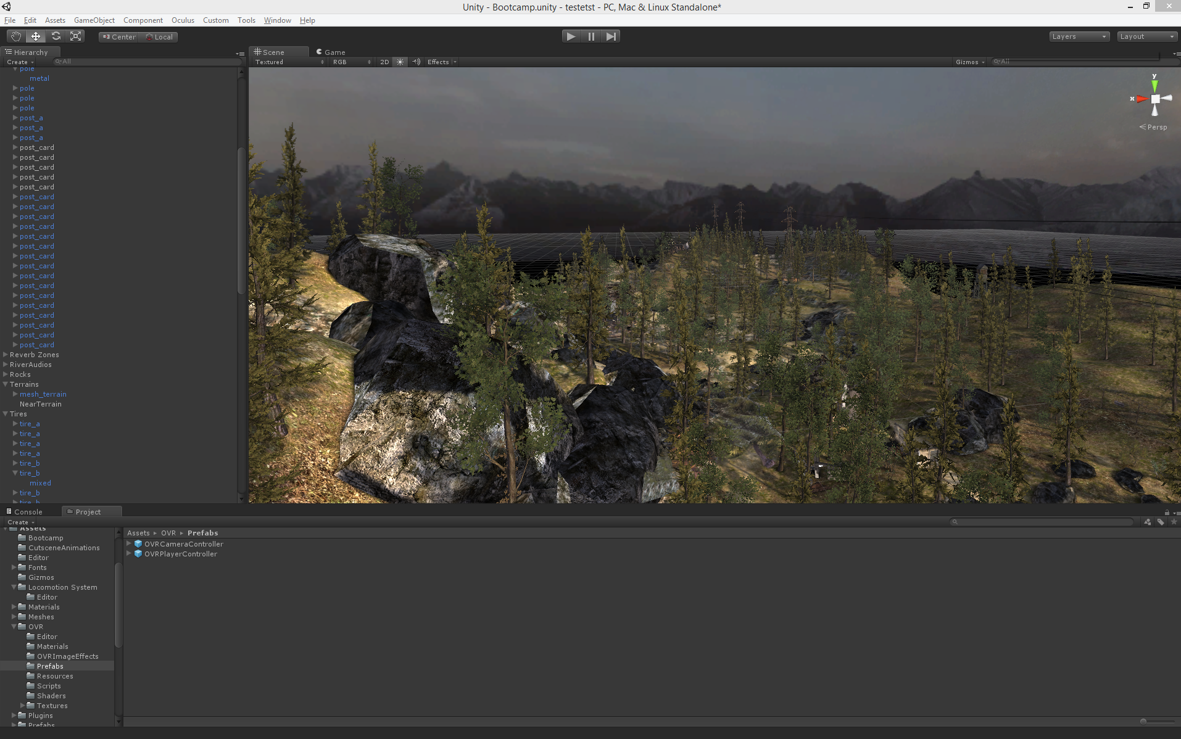Toggle 2D view mode in Scene
Image resolution: width=1181 pixels, height=739 pixels.
[384, 62]
